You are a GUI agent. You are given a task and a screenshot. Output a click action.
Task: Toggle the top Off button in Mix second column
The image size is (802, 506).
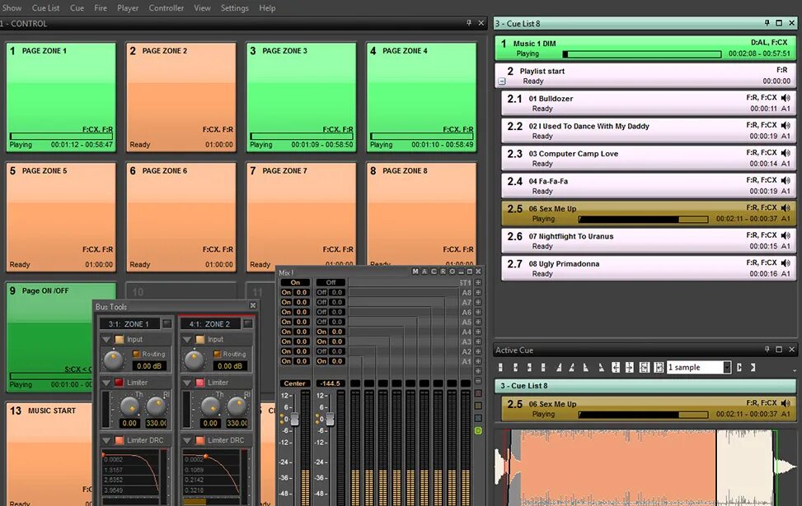tap(331, 282)
